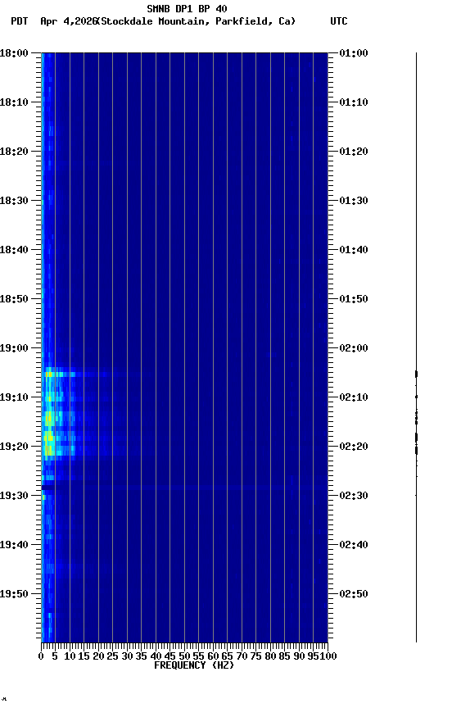Viewport: 452px width, 708px height.
Task: Click the 90 Hz frequency axis label
Action: coord(299,656)
